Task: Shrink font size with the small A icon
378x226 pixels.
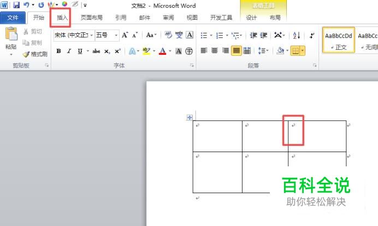Action: pyautogui.click(x=135, y=35)
